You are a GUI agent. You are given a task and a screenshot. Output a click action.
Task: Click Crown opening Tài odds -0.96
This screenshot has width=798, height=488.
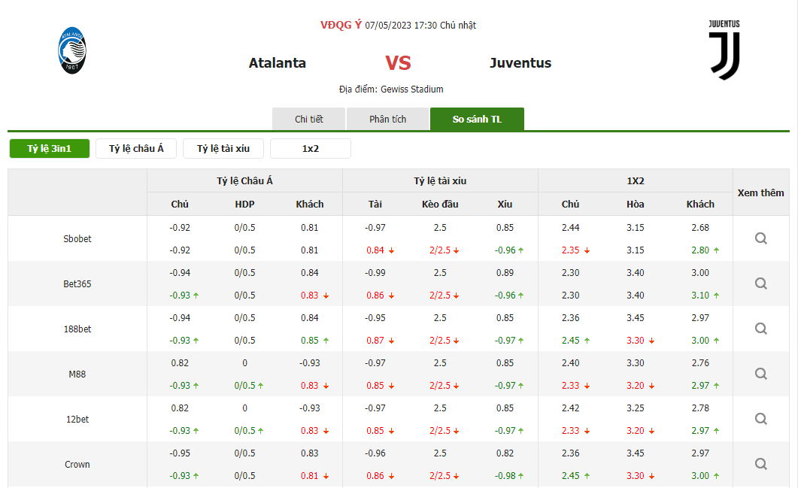375,453
